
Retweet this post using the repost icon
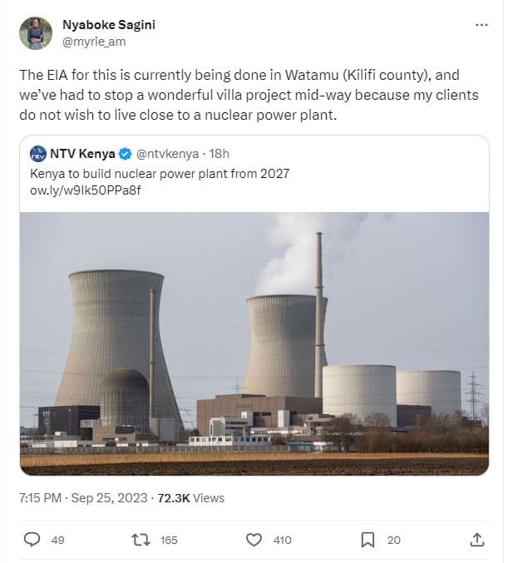coord(141,540)
